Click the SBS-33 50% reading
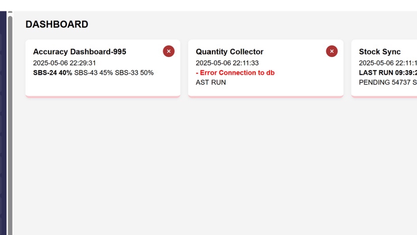The width and height of the screenshot is (417, 235). [134, 73]
